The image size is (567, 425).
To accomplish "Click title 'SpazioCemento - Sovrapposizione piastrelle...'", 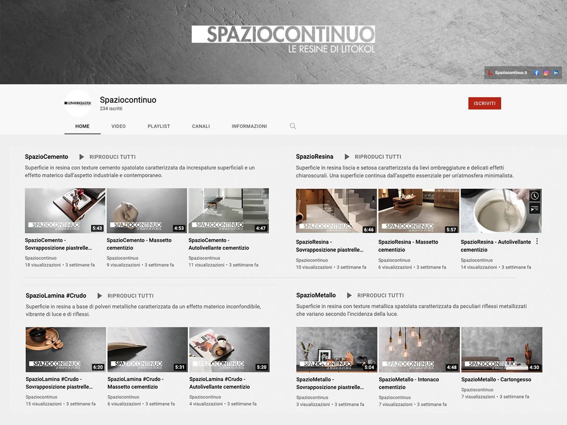I will (58, 244).
